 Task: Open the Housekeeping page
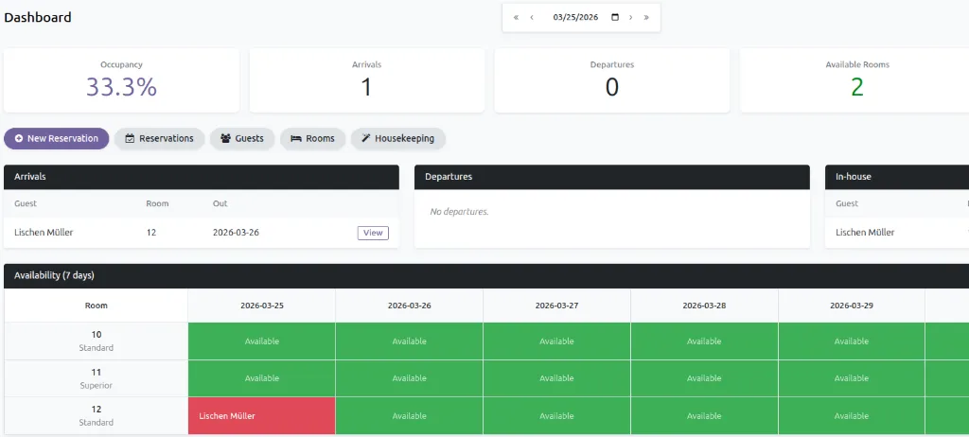[398, 138]
